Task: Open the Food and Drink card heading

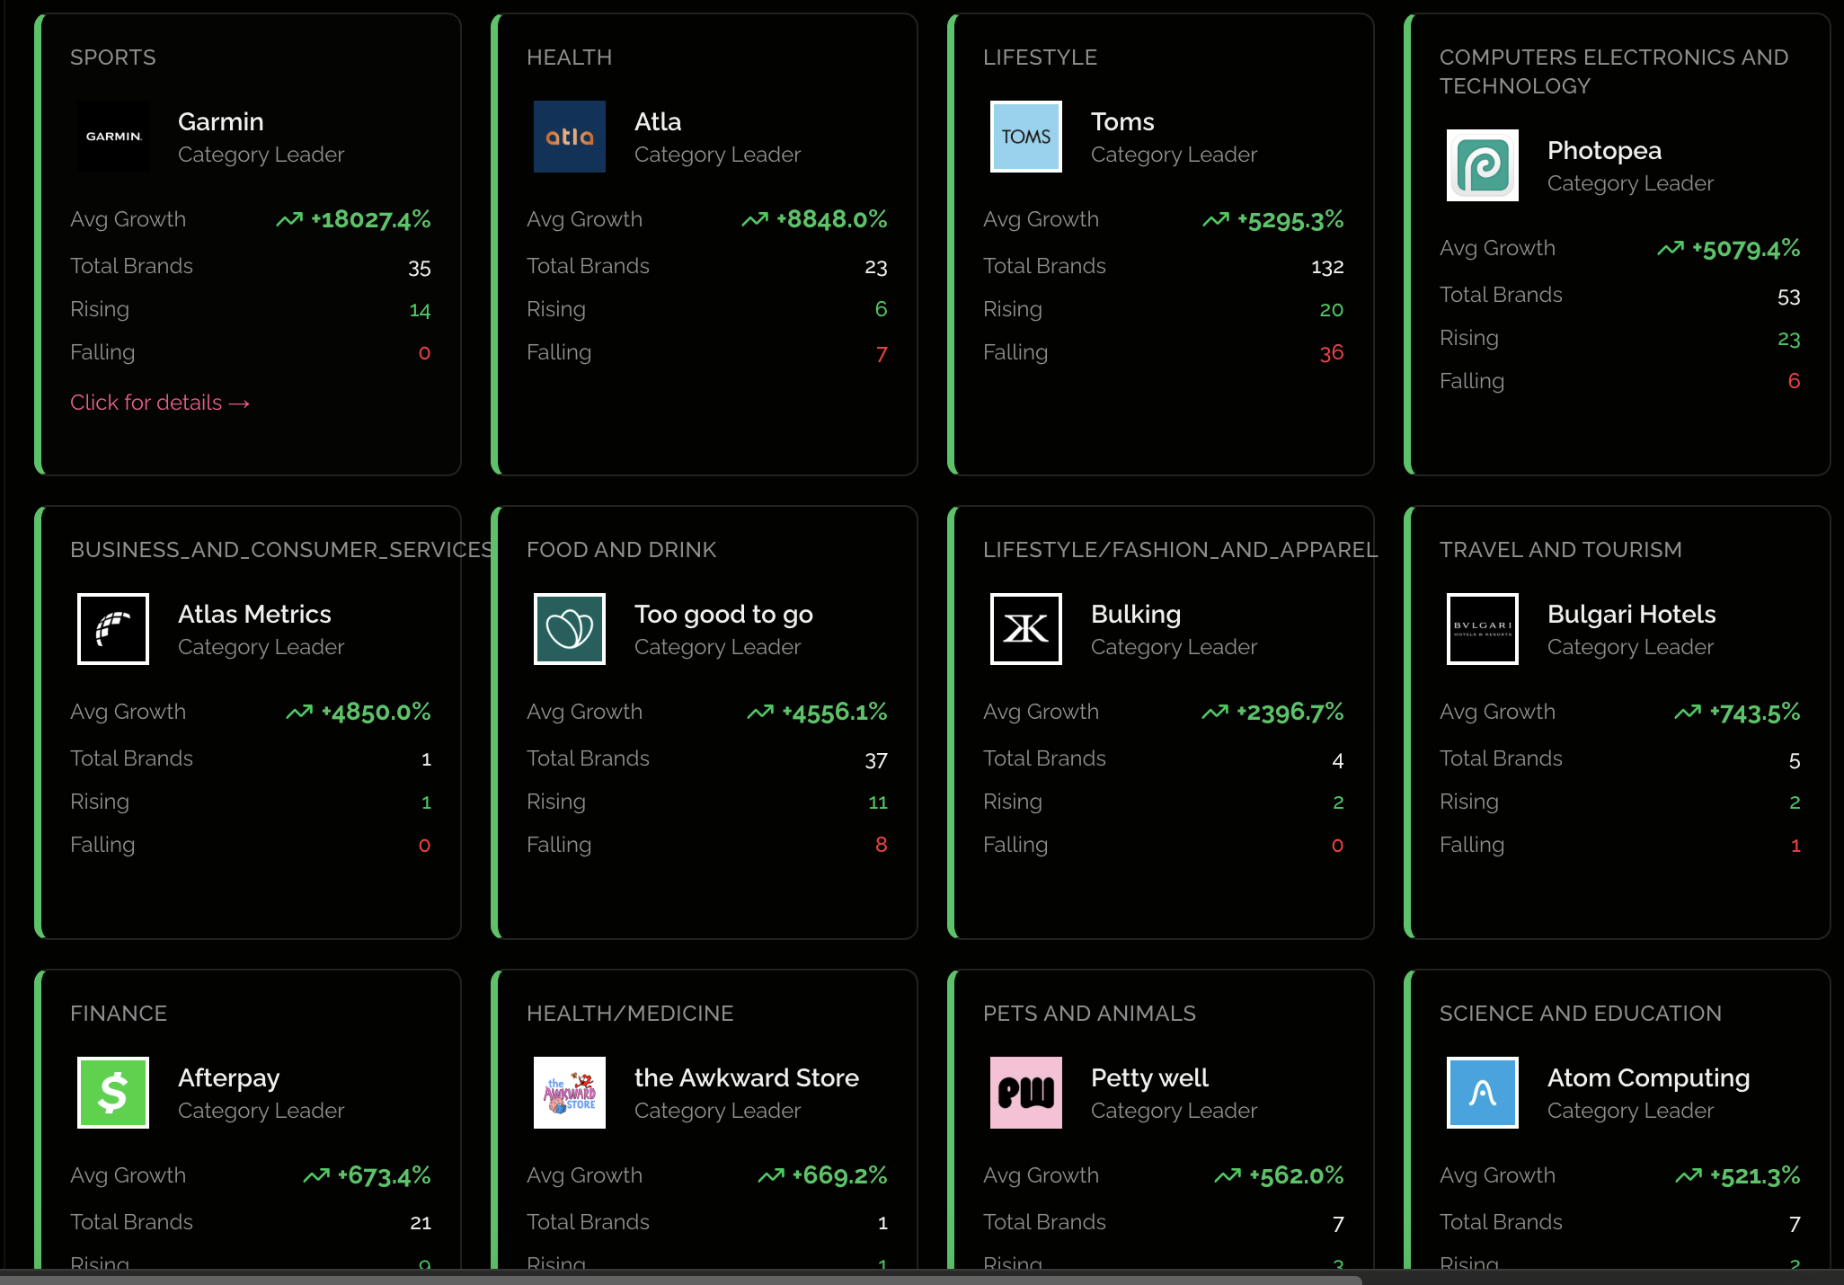Action: click(x=621, y=550)
